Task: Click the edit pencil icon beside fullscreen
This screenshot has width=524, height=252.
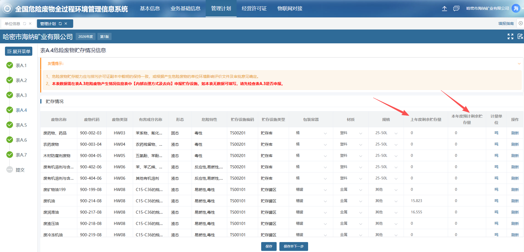Action: click(x=520, y=36)
